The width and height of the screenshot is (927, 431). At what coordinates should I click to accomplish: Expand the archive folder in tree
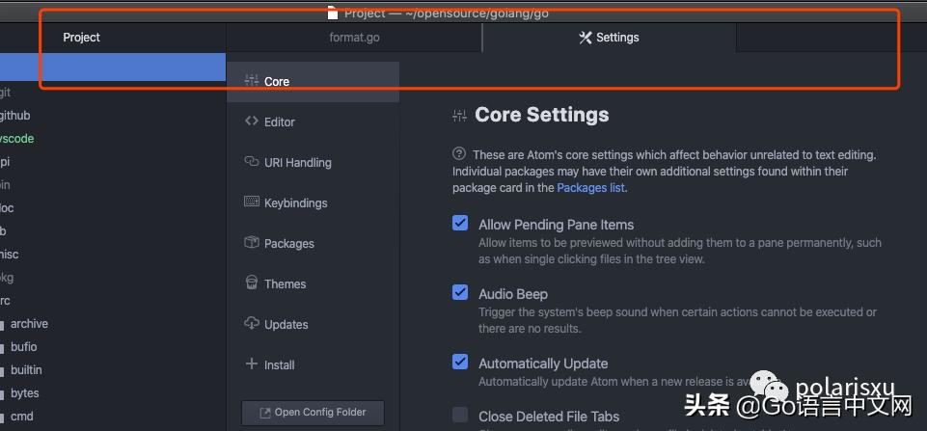[x=29, y=324]
